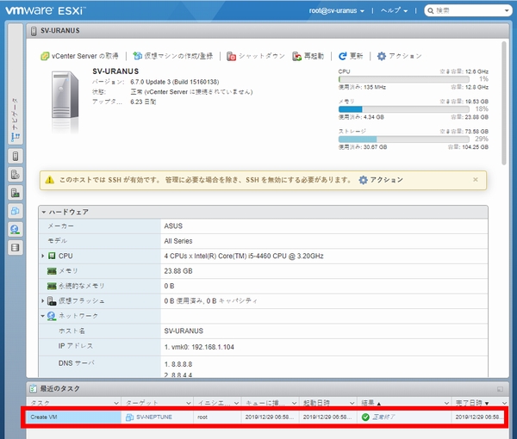Click the SV-URANUS title bar host icon
Screen dimensions: 517x439
click(34, 31)
